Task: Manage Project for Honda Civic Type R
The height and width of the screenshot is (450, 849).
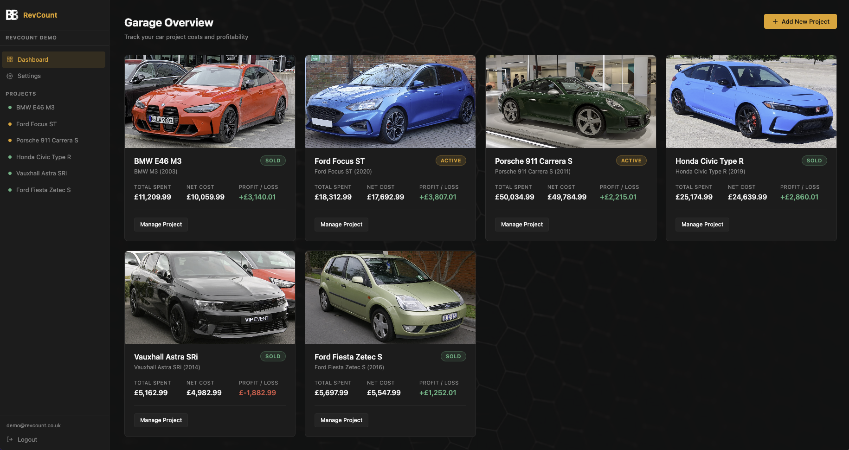Action: pyautogui.click(x=702, y=225)
